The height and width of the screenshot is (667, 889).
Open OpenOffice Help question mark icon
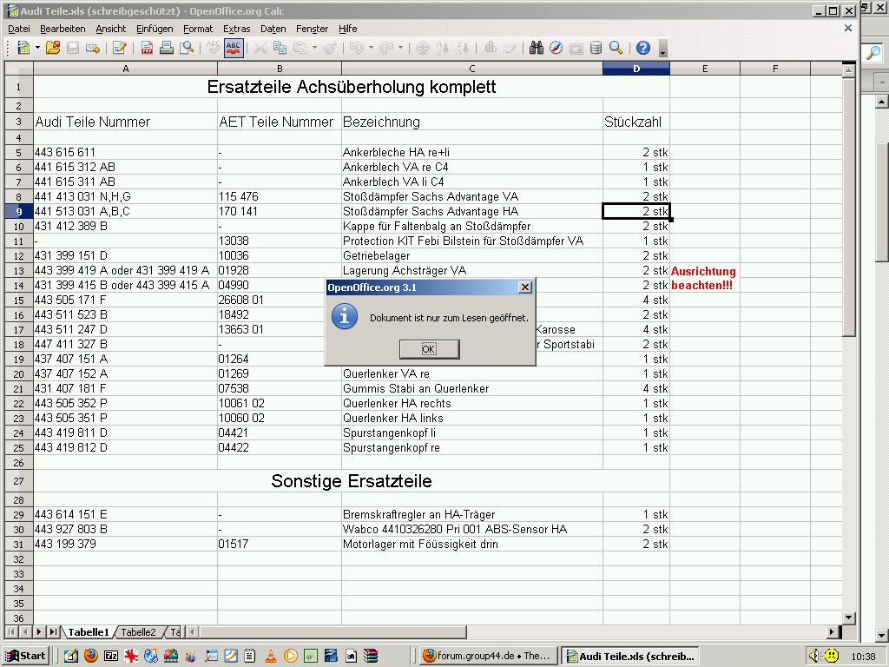point(642,48)
